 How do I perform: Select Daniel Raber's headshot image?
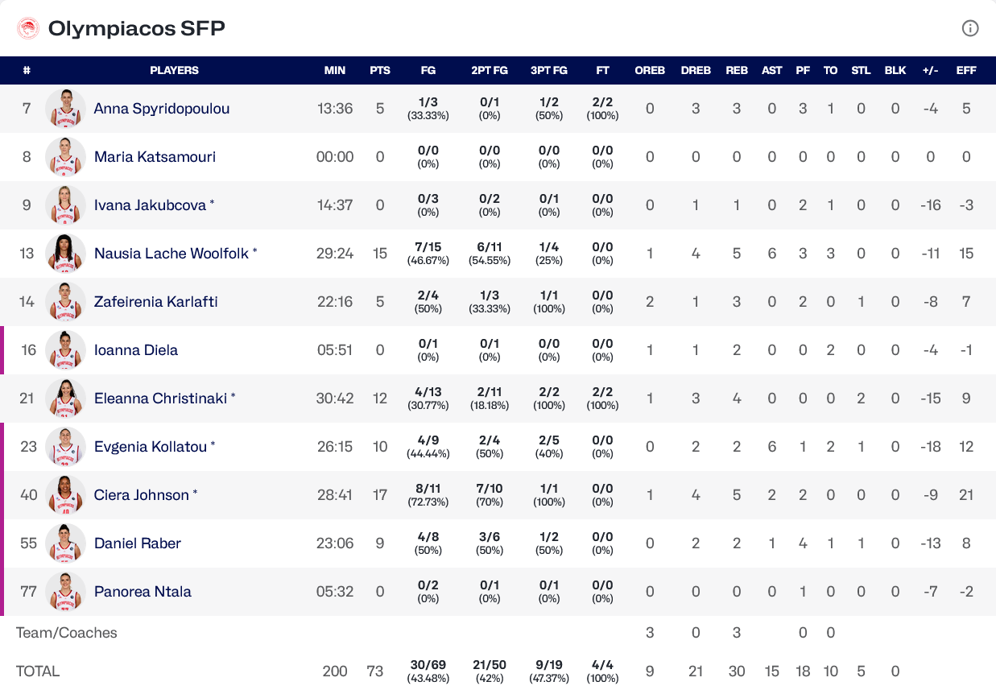pos(65,543)
